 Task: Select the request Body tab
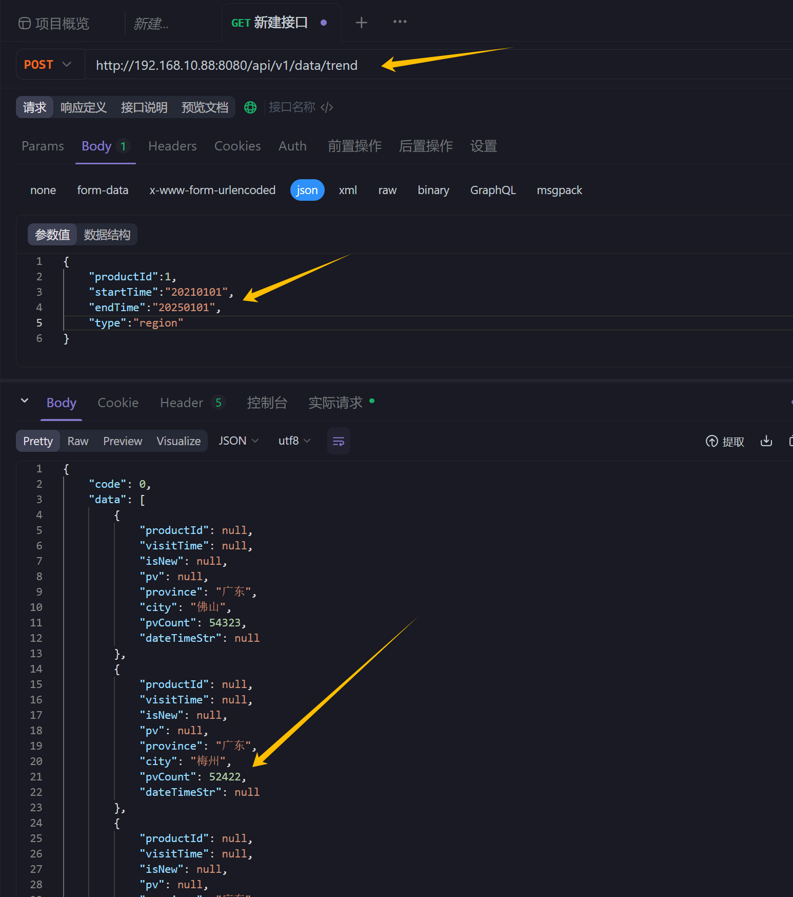click(x=105, y=146)
